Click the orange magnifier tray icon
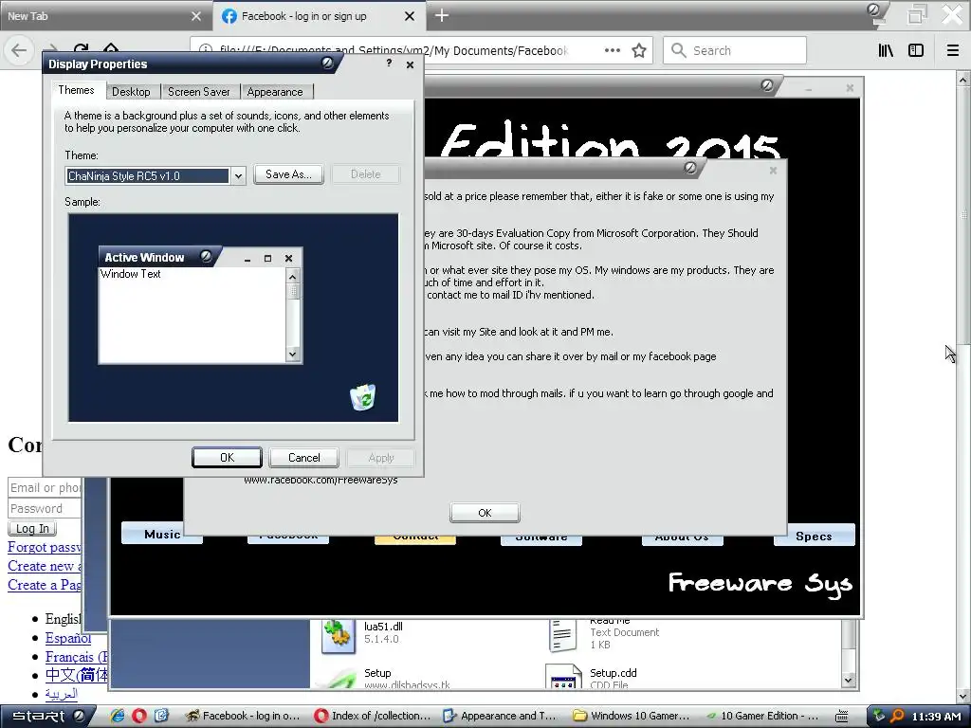 coord(897,716)
